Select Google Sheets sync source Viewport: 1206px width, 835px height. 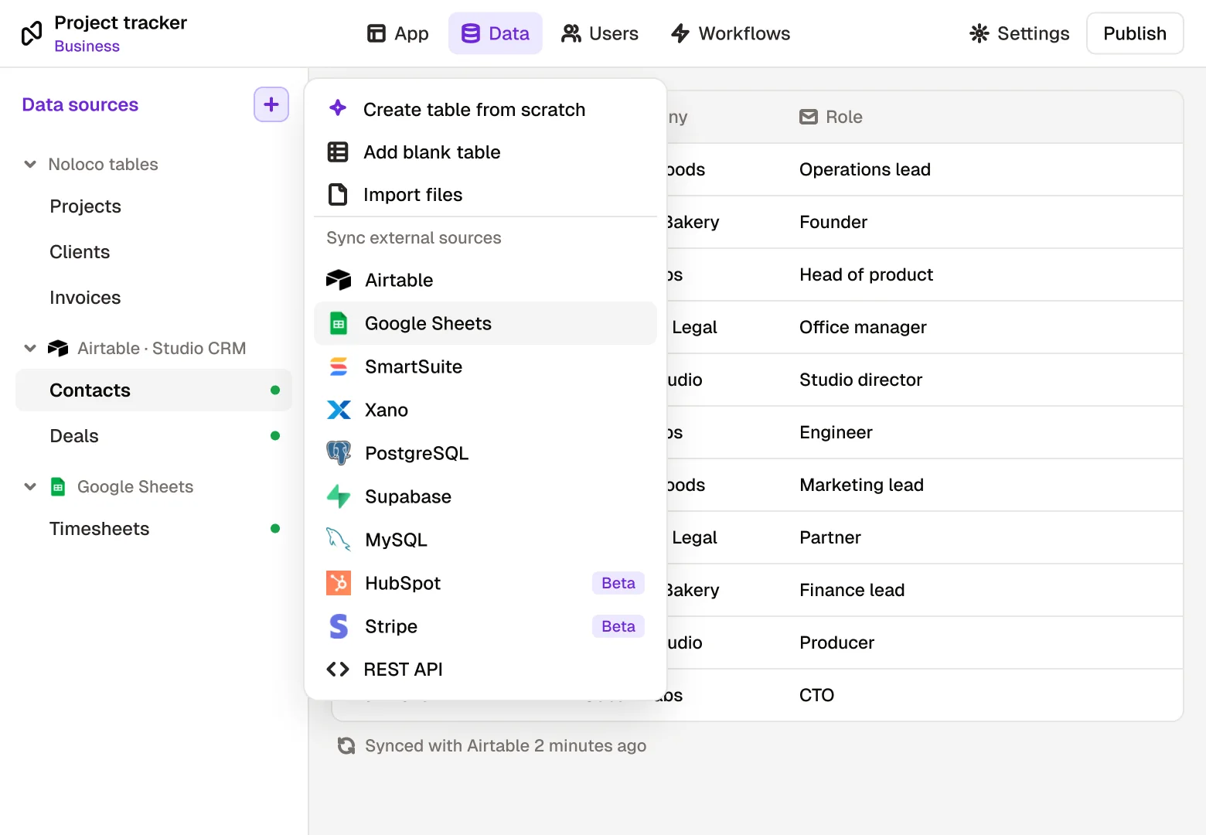pyautogui.click(x=485, y=323)
